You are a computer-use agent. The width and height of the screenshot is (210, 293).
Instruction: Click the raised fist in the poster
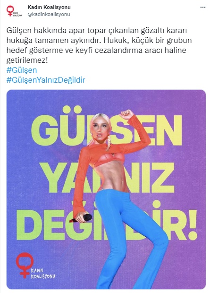[x=126, y=114]
